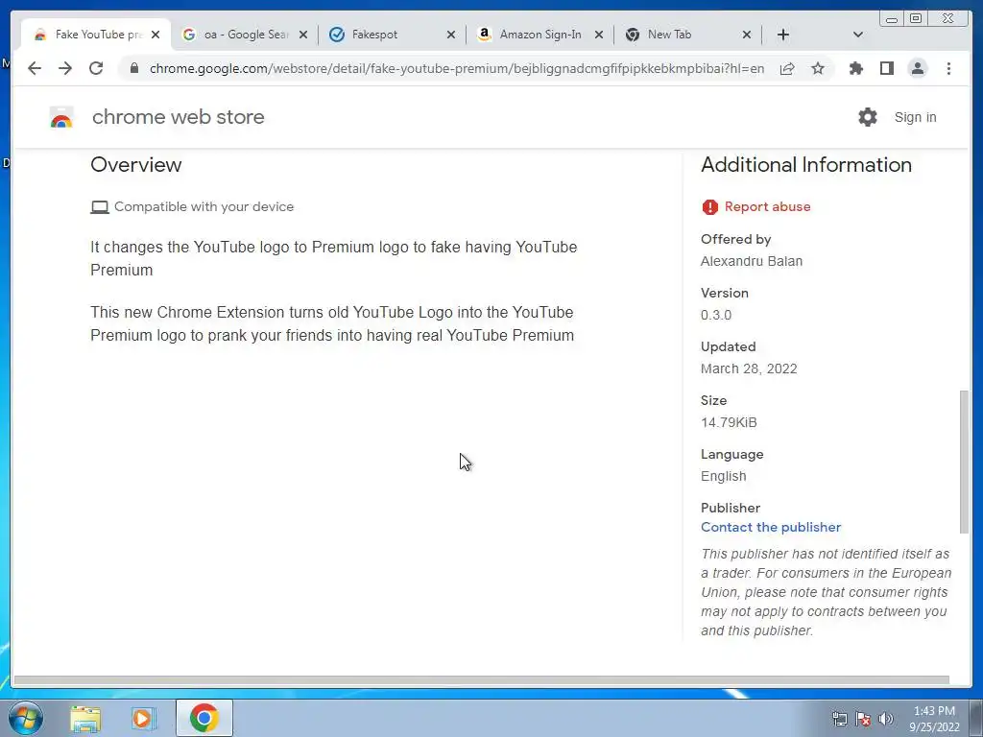983x737 pixels.
Task: Bookmark this page with the star icon
Action: coord(818,68)
